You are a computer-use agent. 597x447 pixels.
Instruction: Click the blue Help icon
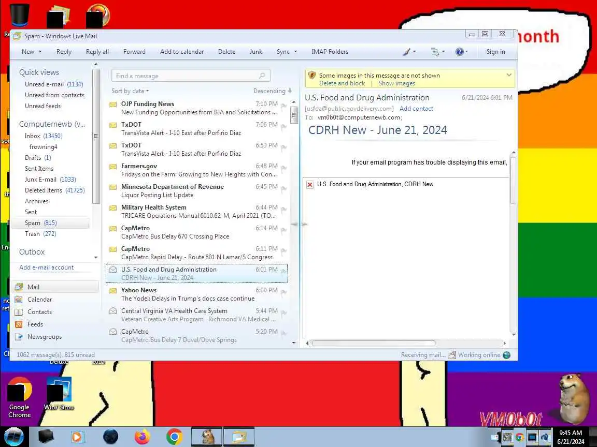click(x=460, y=52)
